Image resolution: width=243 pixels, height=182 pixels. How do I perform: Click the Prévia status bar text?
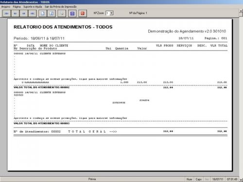pyautogui.click(x=92, y=179)
